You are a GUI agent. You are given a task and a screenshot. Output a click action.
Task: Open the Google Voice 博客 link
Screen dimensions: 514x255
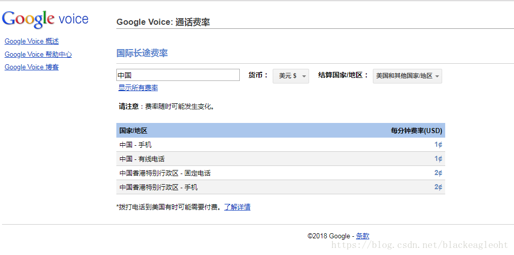point(31,67)
